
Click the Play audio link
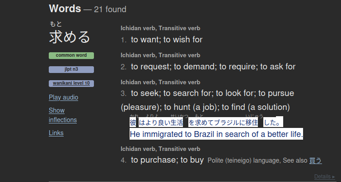coord(63,97)
